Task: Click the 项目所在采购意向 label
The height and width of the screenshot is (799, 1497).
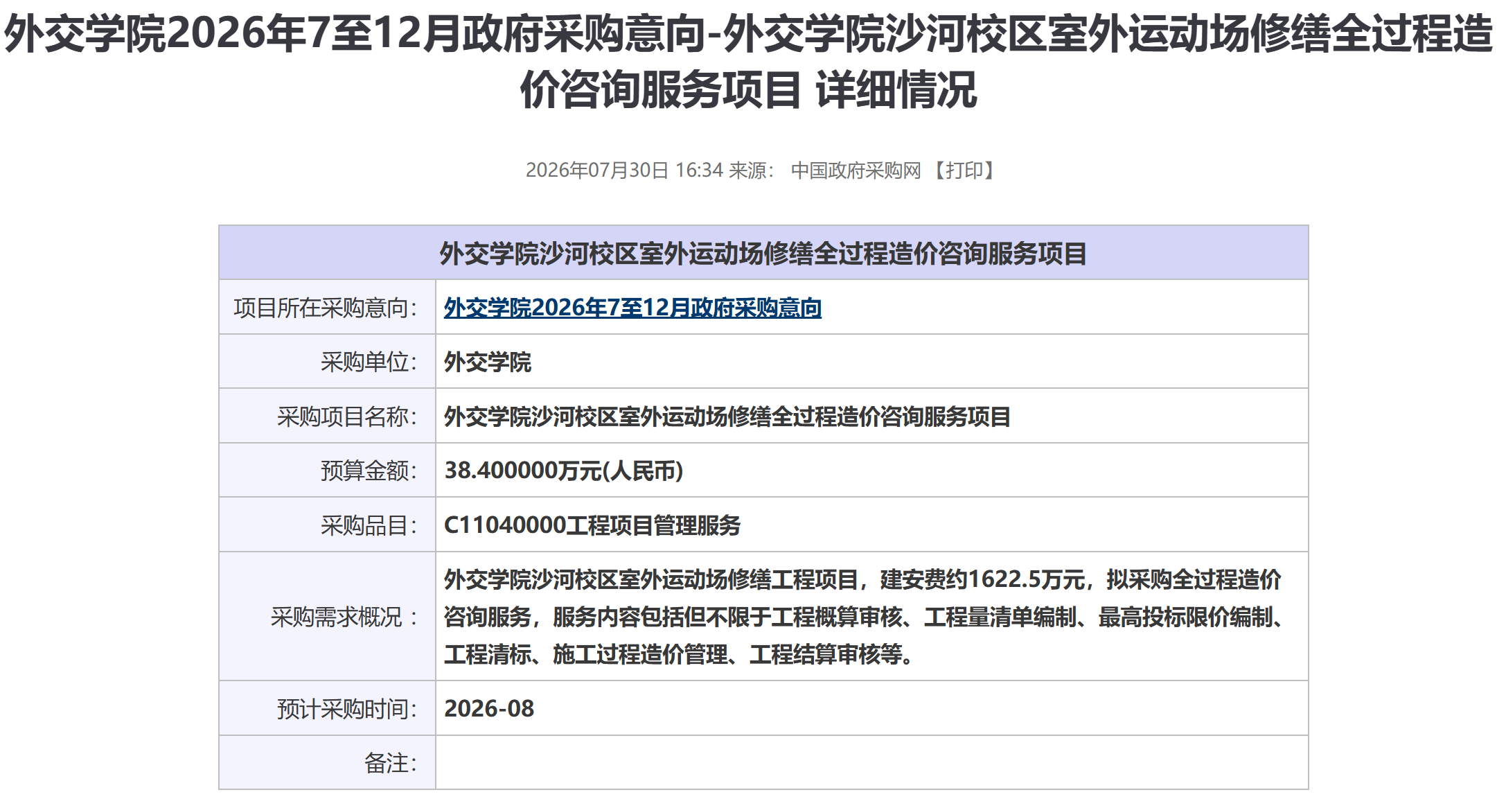Action: [326, 308]
